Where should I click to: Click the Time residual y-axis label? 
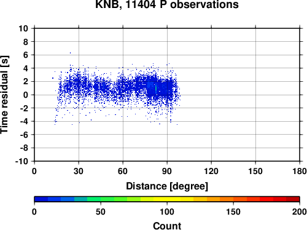[x=4, y=95]
